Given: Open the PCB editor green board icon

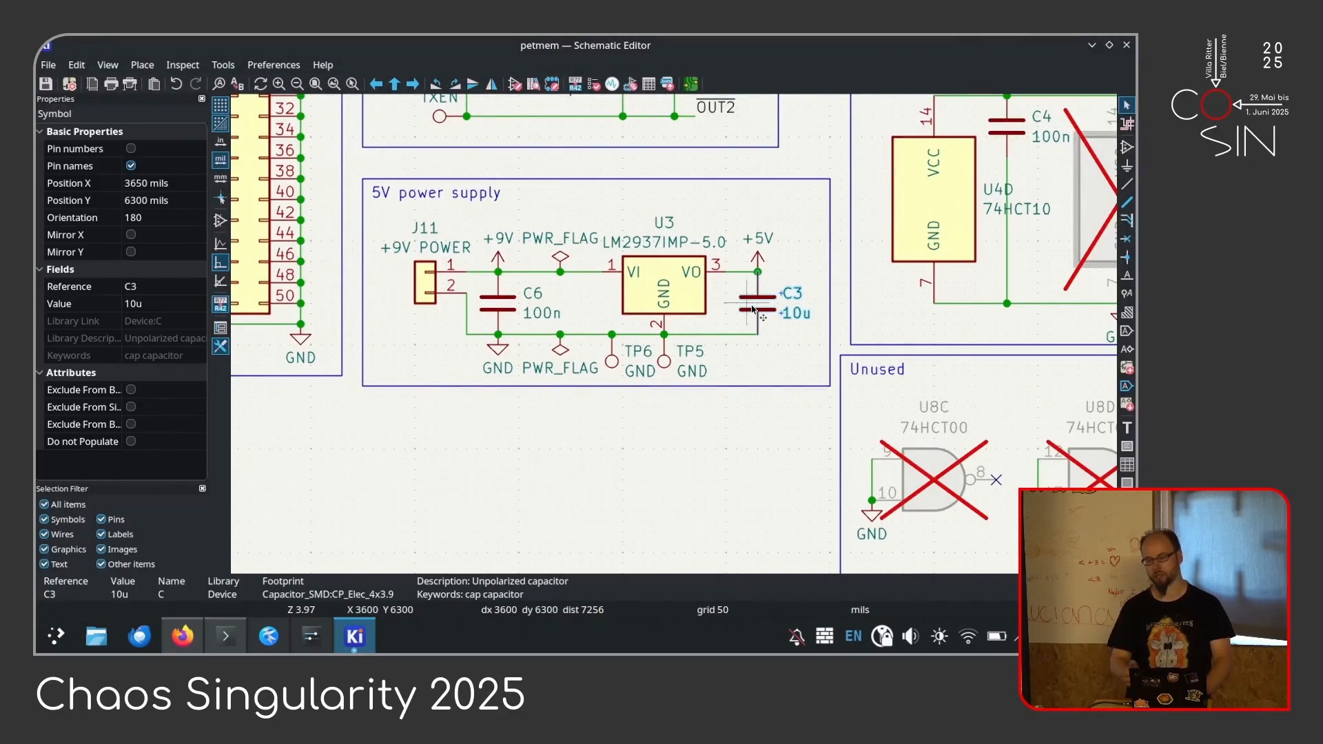Looking at the screenshot, I should 690,84.
